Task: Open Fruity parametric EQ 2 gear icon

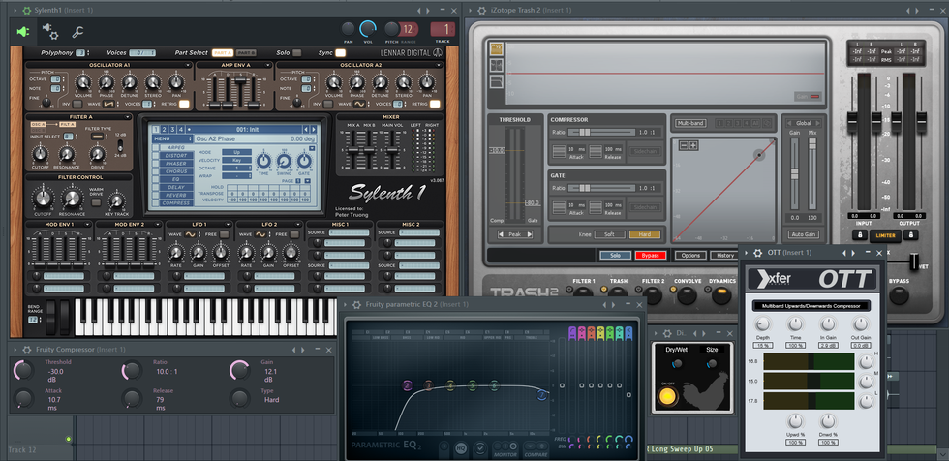Action: point(355,304)
